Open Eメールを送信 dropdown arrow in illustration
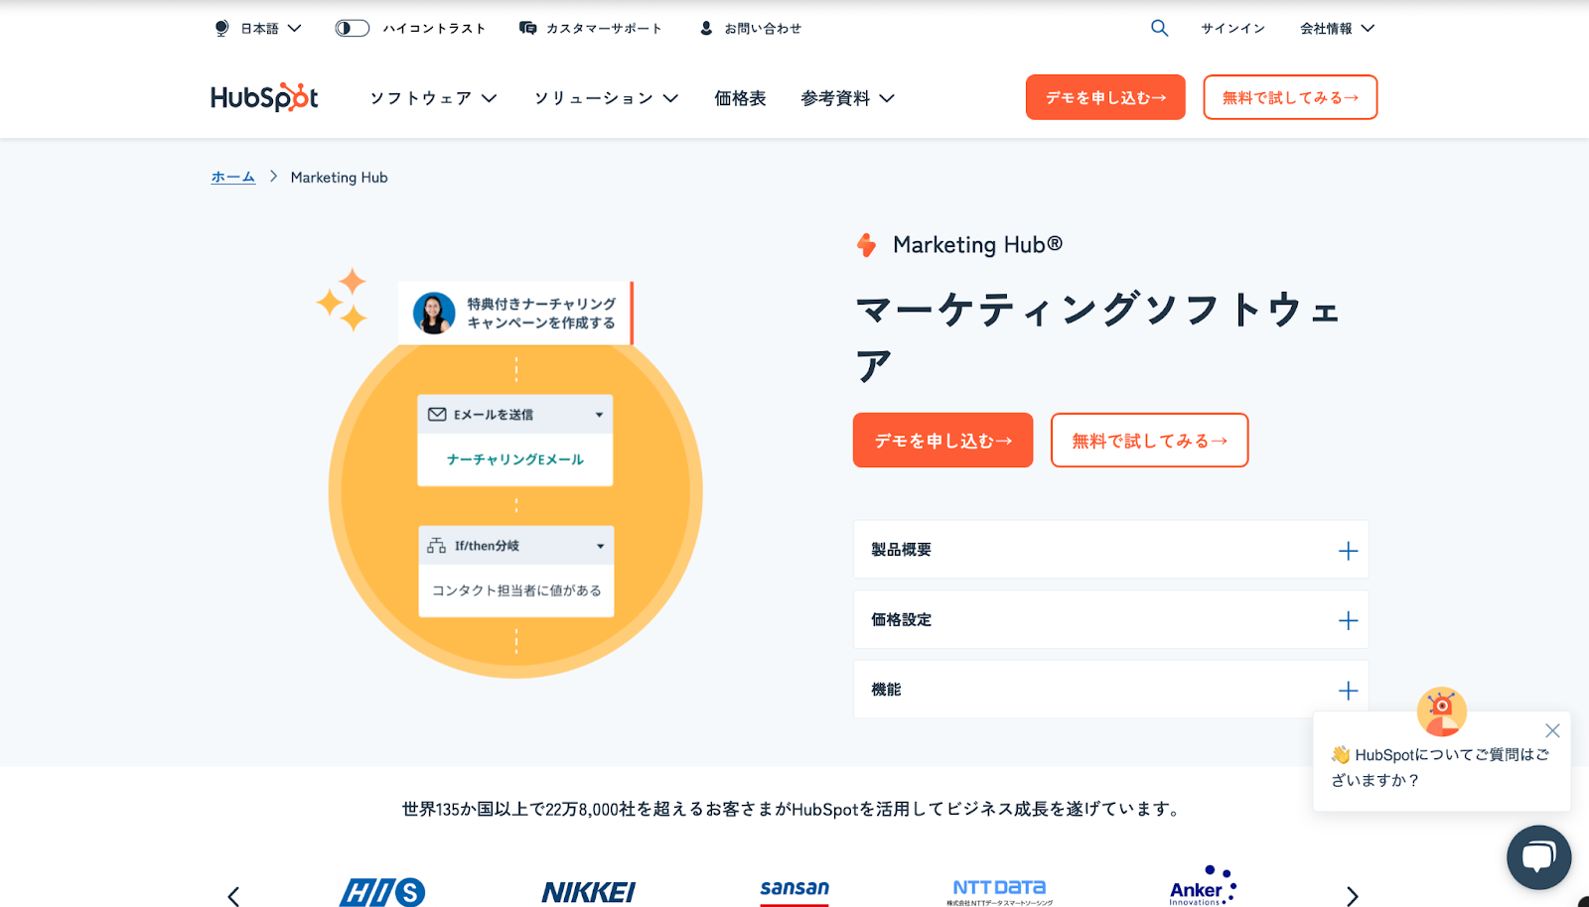1589x907 pixels. (599, 415)
